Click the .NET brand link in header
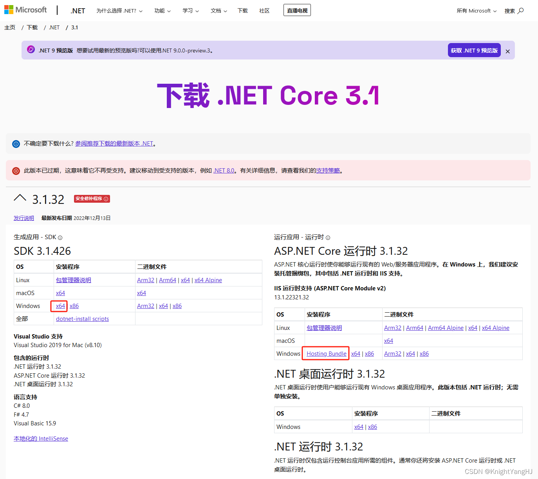Screen dimensions: 538x479 tap(78, 11)
